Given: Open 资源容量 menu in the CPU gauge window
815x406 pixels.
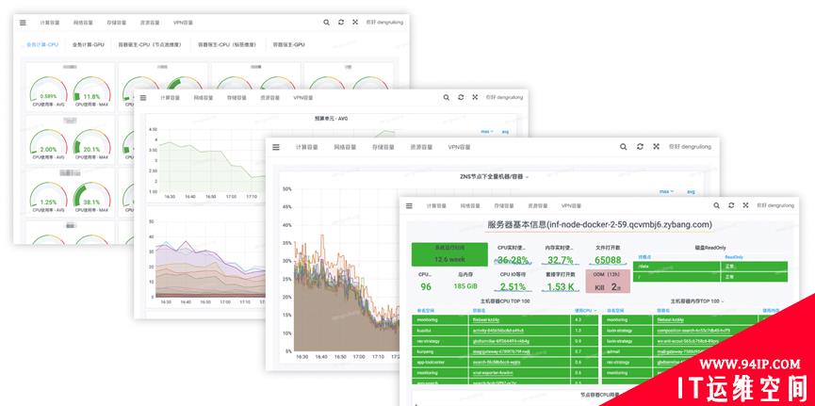Looking at the screenshot, I should (x=150, y=23).
